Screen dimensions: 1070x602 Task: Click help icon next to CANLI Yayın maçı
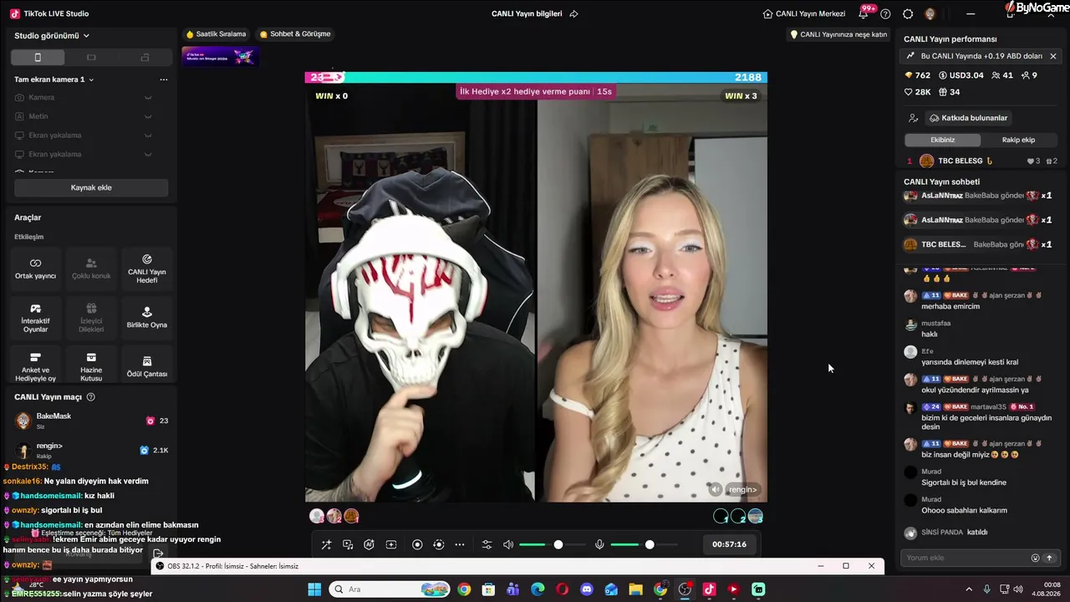coord(91,397)
